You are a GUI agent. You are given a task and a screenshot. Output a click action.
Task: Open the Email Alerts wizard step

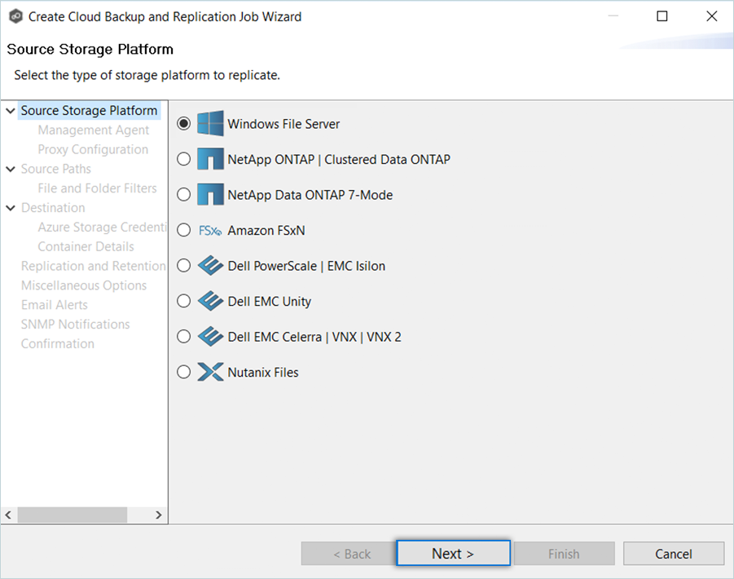(54, 305)
